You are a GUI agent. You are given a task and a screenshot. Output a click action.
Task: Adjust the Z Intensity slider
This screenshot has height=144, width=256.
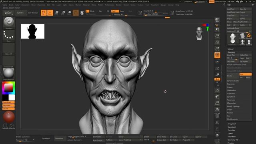tap(124, 14)
